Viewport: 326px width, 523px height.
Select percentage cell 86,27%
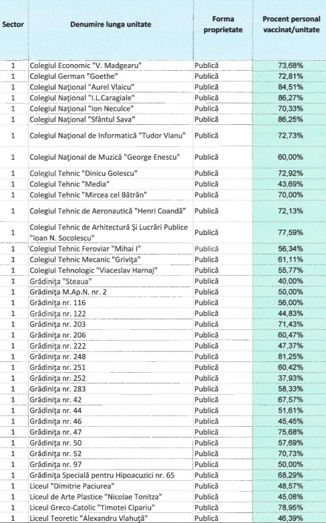click(291, 98)
